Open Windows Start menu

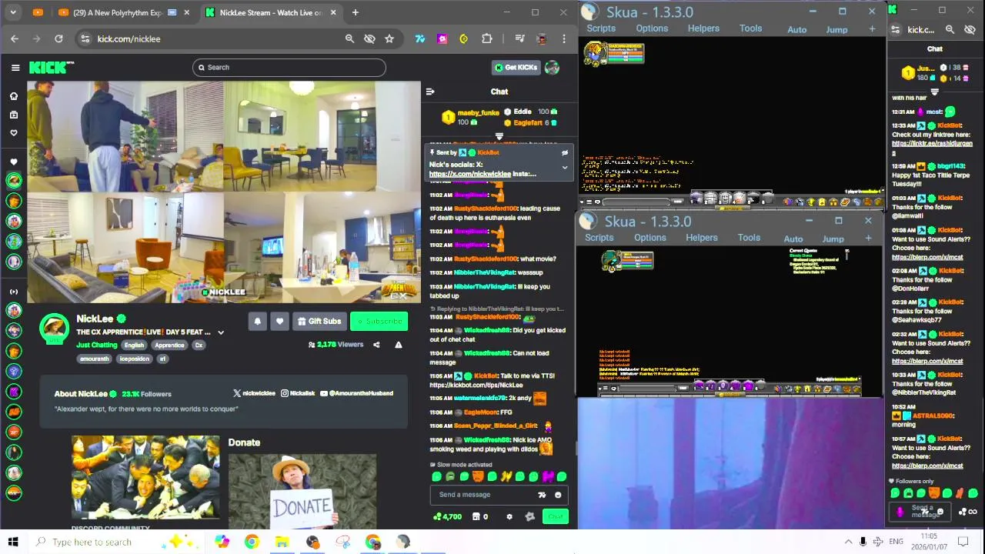[13, 542]
